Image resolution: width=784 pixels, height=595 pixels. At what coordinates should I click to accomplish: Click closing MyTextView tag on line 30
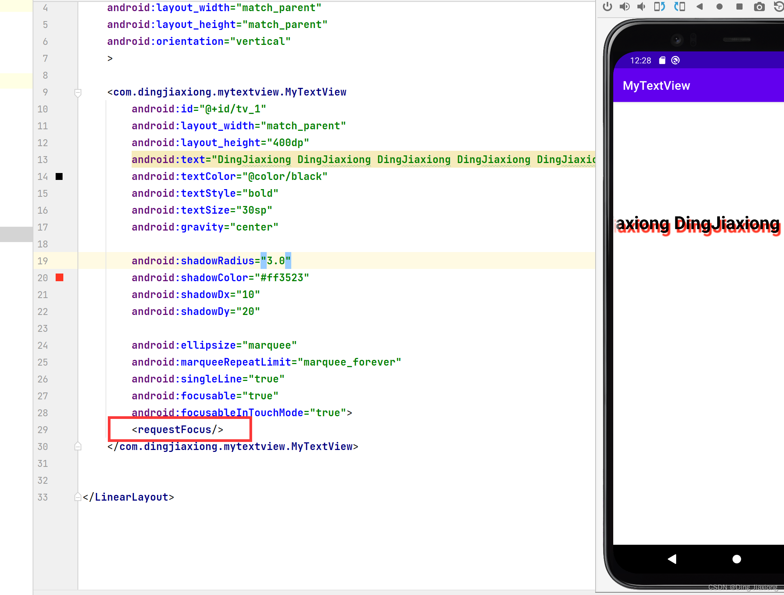tap(233, 447)
